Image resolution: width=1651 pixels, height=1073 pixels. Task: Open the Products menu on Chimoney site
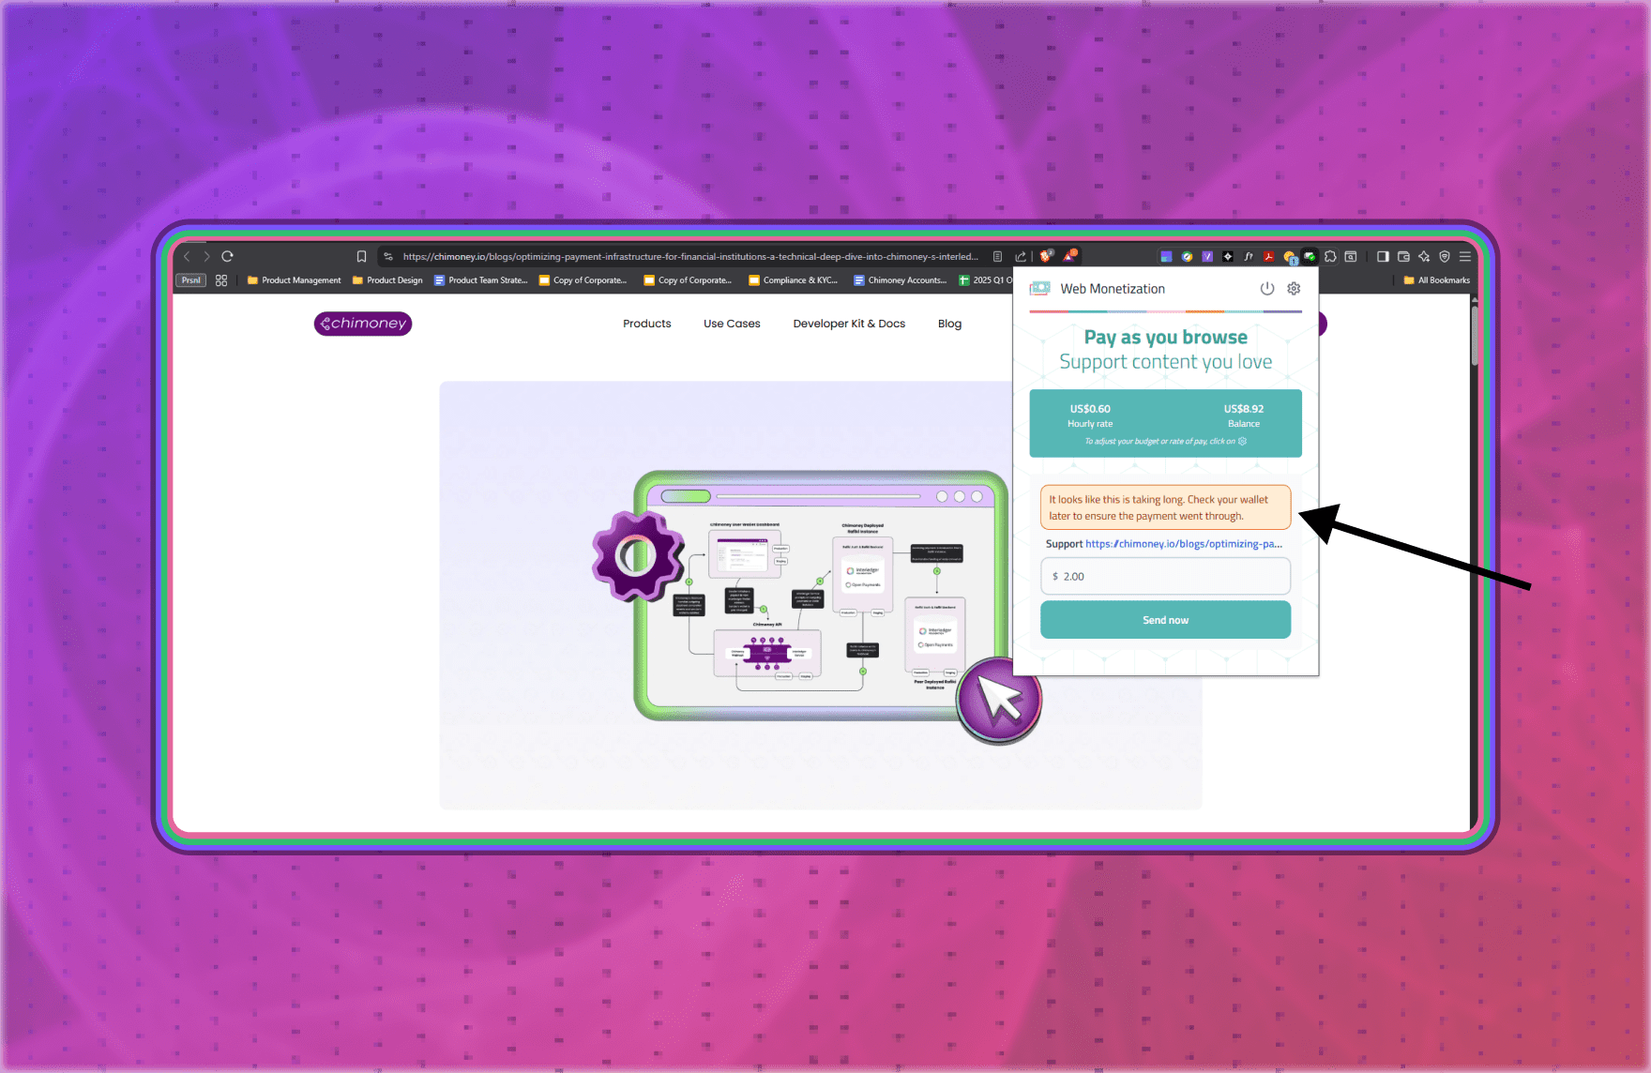(646, 324)
